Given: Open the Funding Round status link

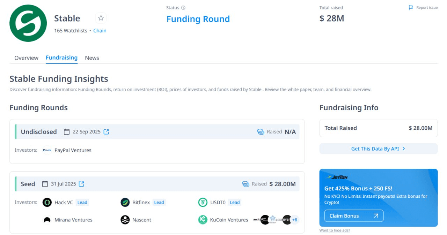Looking at the screenshot, I should 198,19.
